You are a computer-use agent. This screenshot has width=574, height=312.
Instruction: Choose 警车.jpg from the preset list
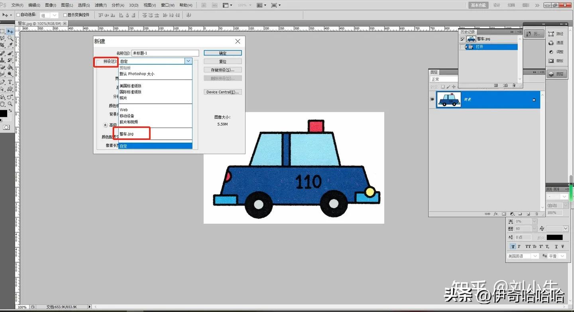pyautogui.click(x=127, y=134)
